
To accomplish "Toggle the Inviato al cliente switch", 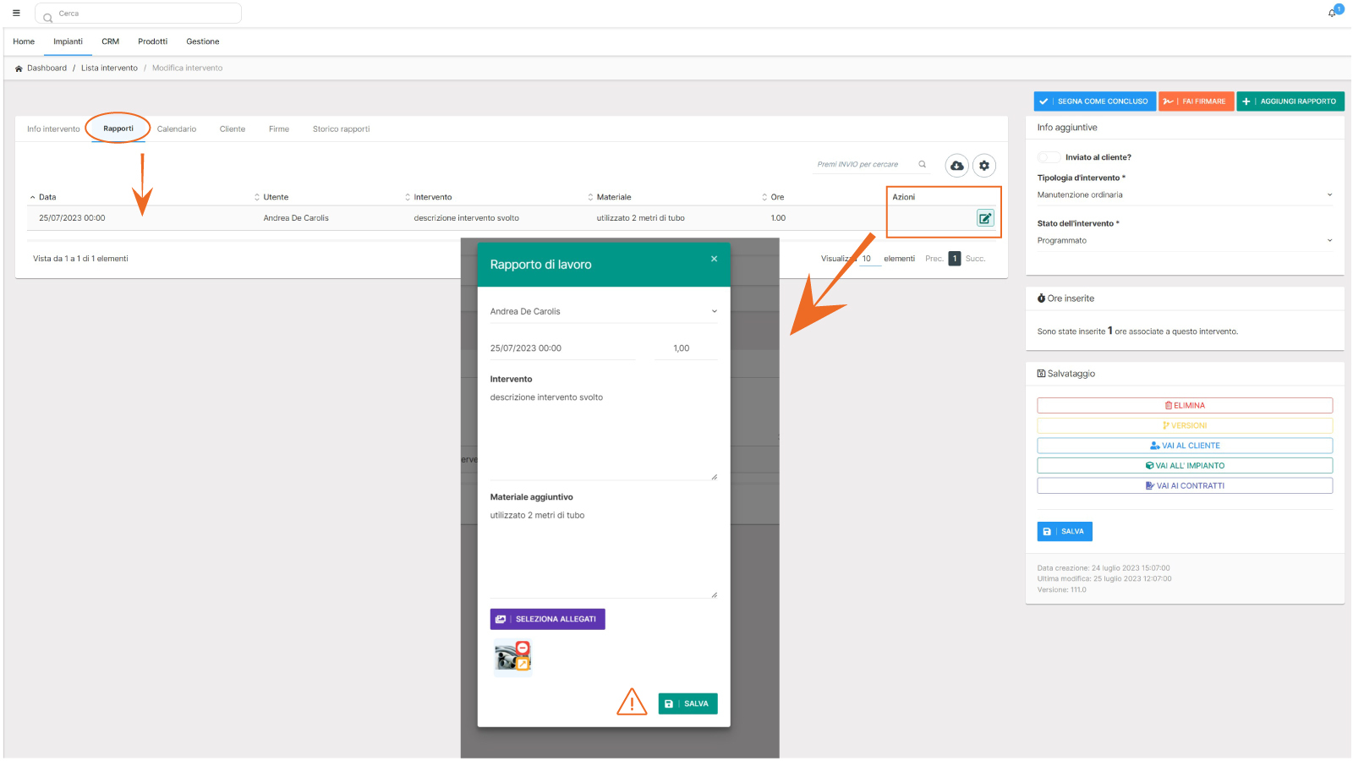I will click(x=1049, y=157).
